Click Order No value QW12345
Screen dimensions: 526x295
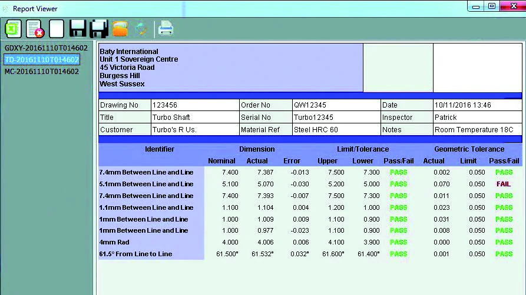[336, 105]
